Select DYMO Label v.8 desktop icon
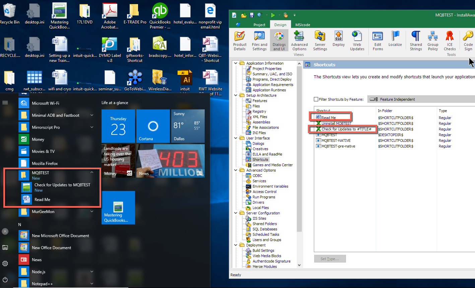This screenshot has width=475, height=288. pos(110,50)
